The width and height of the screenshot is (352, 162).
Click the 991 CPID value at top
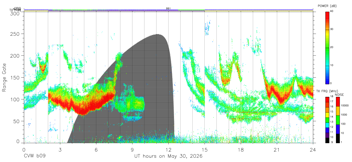coord(168,9)
